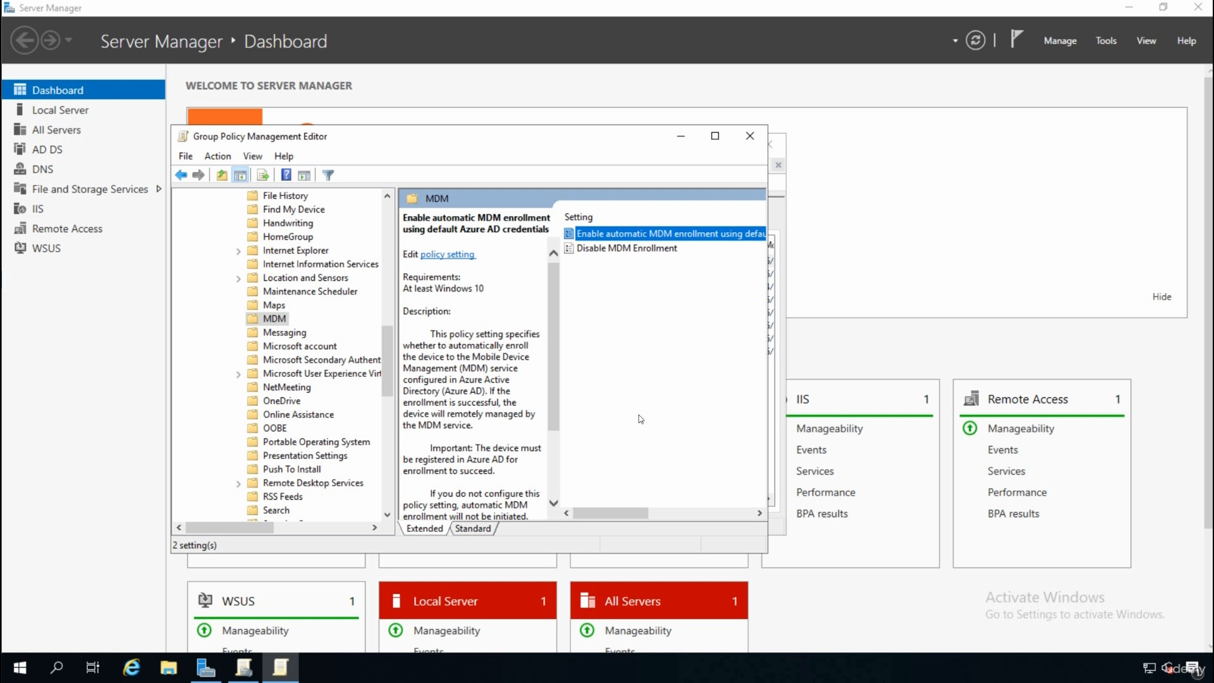Click the Back arrow in Group Policy toolbar

[181, 175]
